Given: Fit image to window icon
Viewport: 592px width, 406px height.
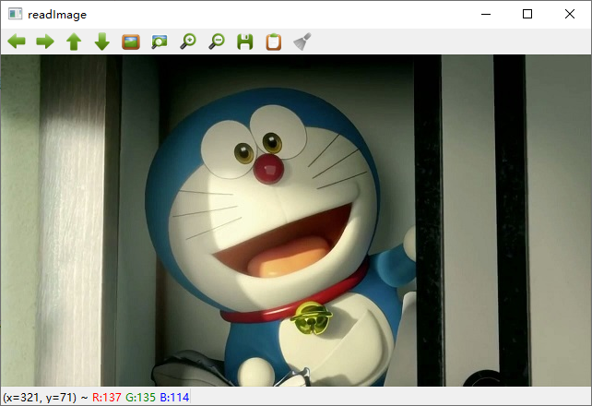Looking at the screenshot, I should coord(160,42).
